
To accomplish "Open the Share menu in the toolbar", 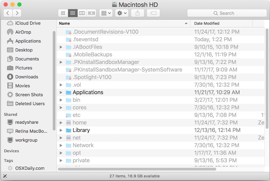I will [137, 13].
